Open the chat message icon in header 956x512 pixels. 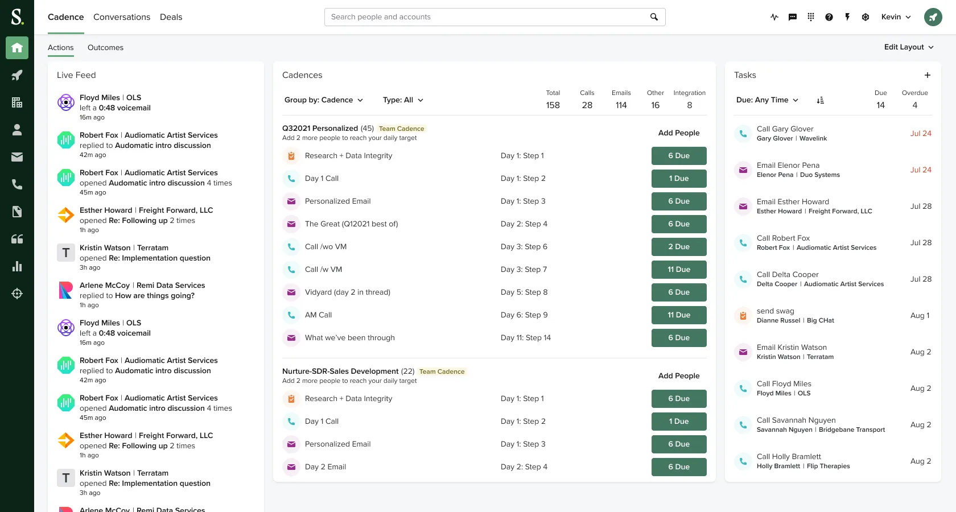pos(793,17)
